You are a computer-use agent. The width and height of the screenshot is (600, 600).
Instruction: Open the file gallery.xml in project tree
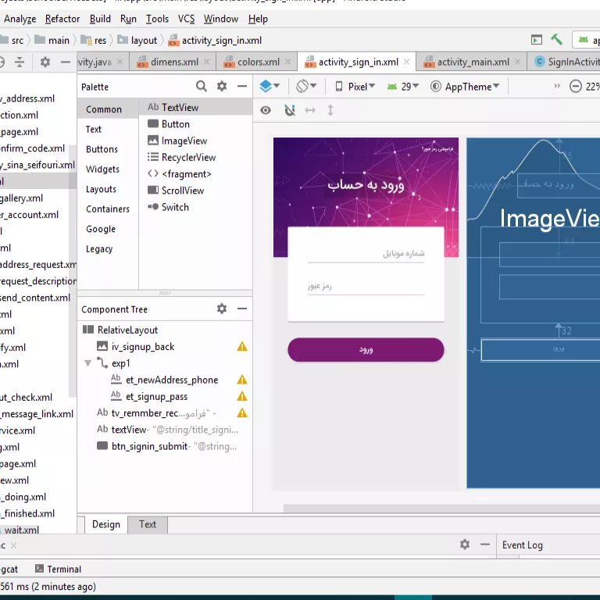coord(21,198)
